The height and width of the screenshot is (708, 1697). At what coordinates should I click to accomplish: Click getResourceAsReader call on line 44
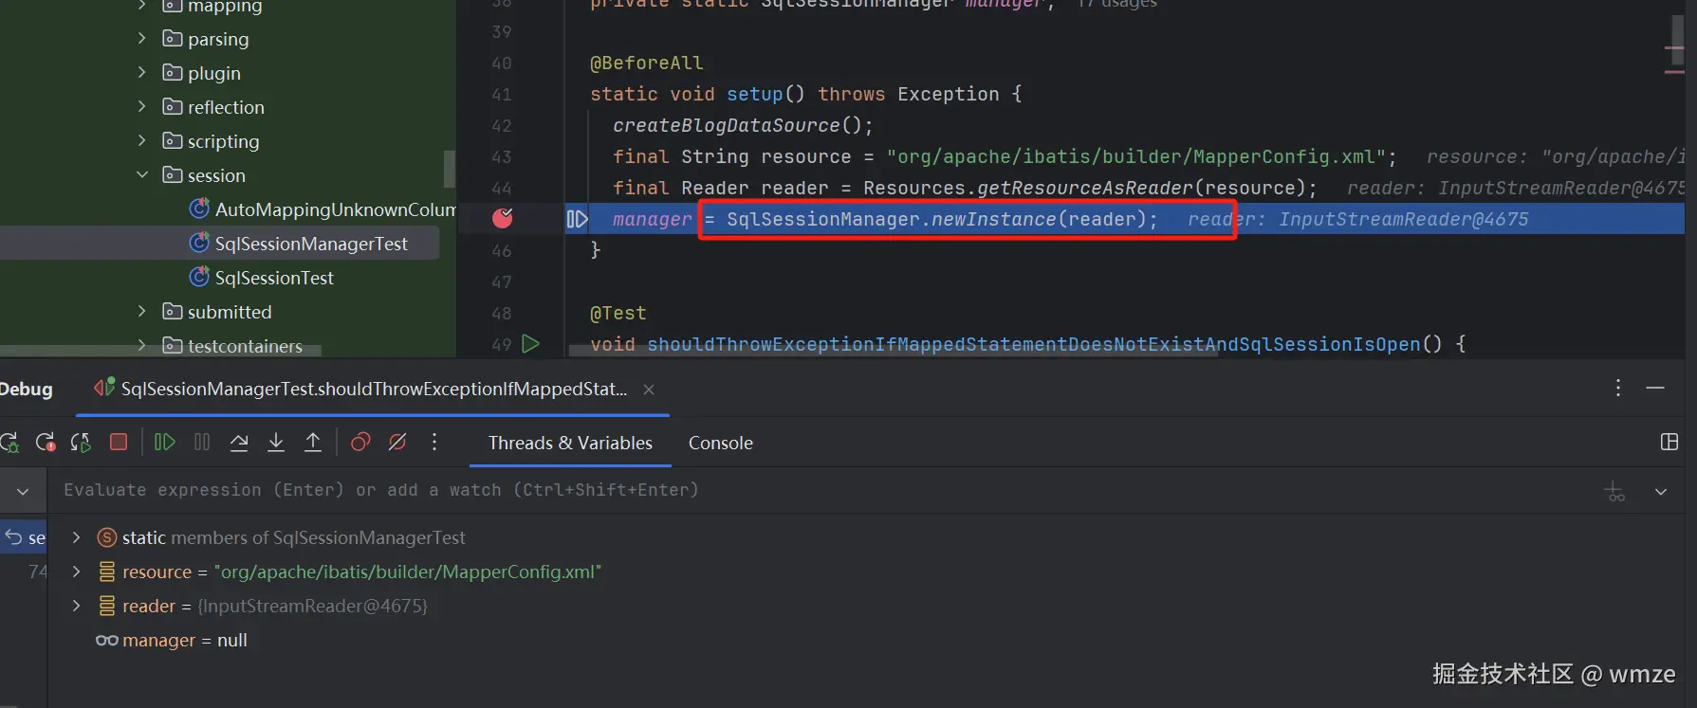(1085, 188)
